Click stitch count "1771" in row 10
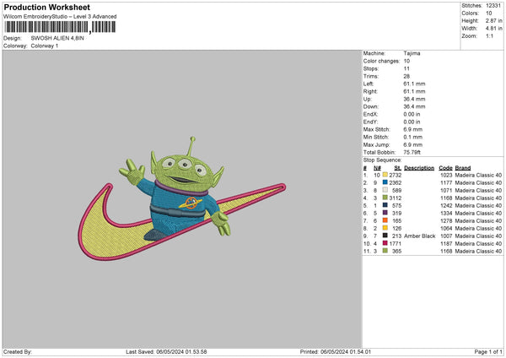The width and height of the screenshot is (506, 358). 396,244
